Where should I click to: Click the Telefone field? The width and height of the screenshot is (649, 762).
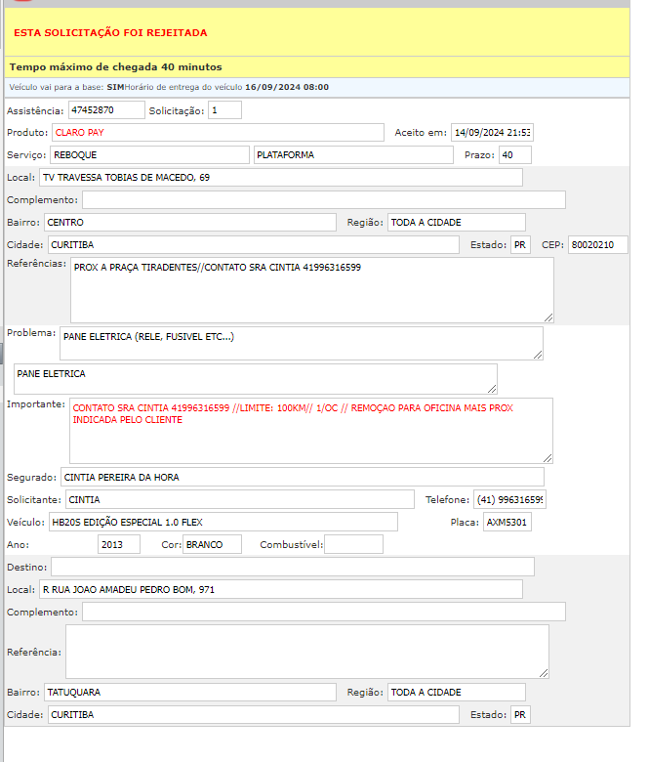pos(509,499)
